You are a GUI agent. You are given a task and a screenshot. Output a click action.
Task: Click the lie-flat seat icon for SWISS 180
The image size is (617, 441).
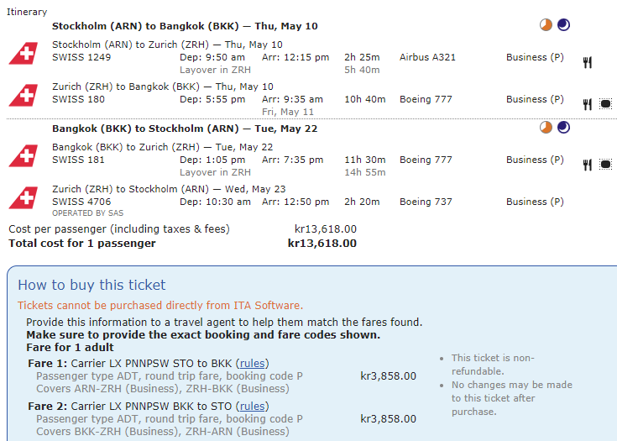click(606, 104)
